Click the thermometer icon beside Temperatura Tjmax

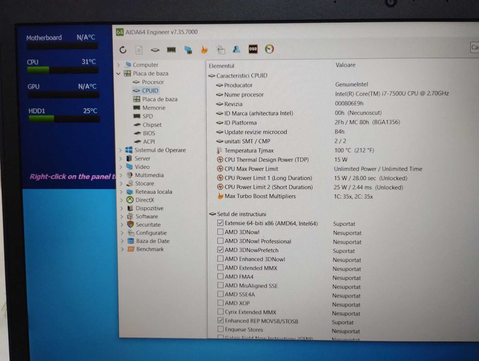(219, 151)
